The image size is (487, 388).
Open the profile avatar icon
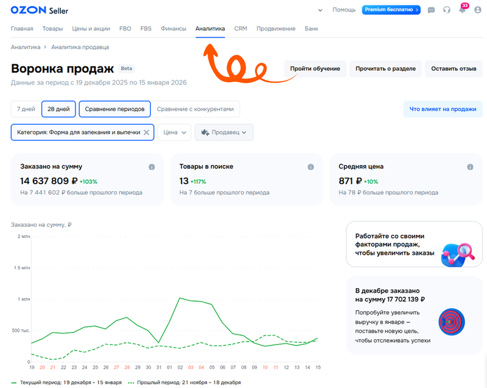tap(478, 10)
